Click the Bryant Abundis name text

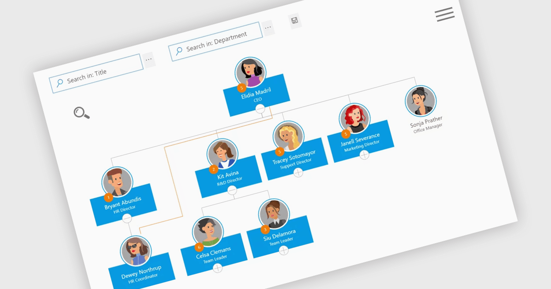tap(123, 204)
